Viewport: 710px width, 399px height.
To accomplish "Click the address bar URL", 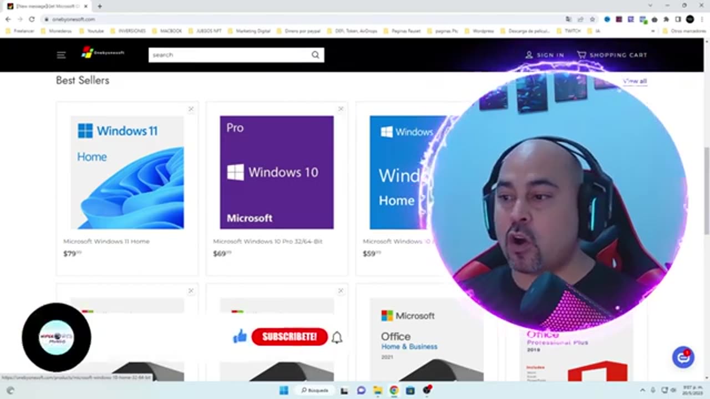I will click(74, 19).
